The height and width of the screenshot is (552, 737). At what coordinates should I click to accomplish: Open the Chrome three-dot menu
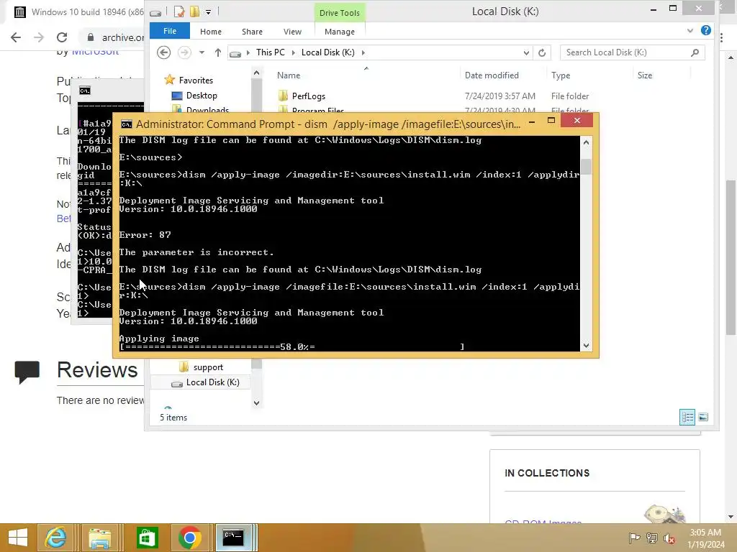tap(723, 37)
